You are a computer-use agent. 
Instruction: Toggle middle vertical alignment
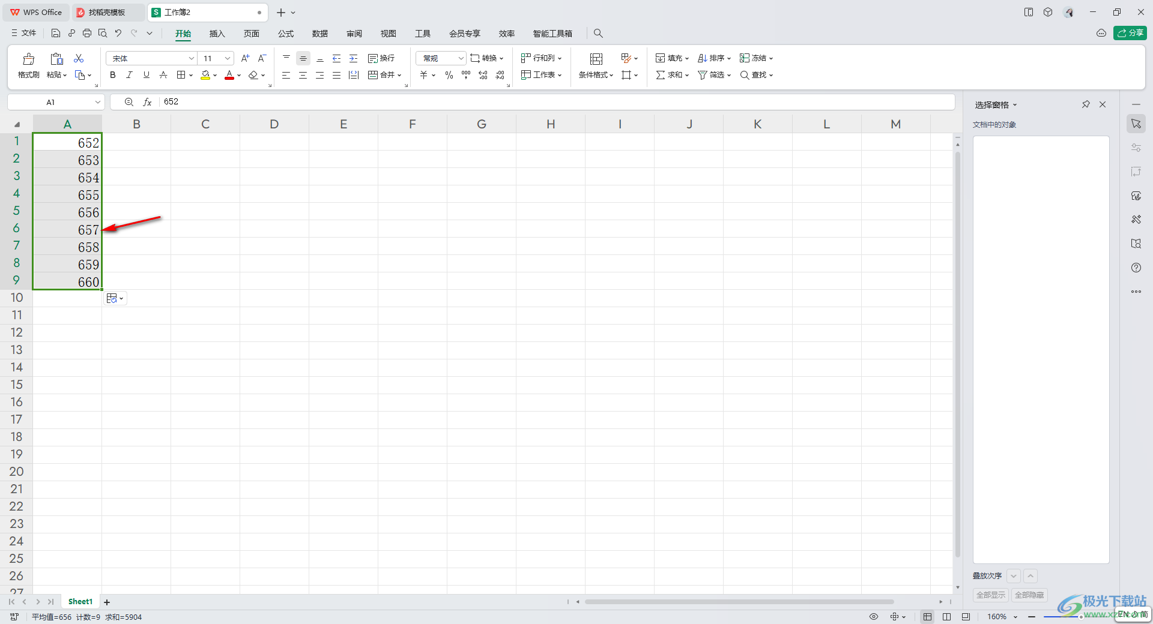(303, 58)
